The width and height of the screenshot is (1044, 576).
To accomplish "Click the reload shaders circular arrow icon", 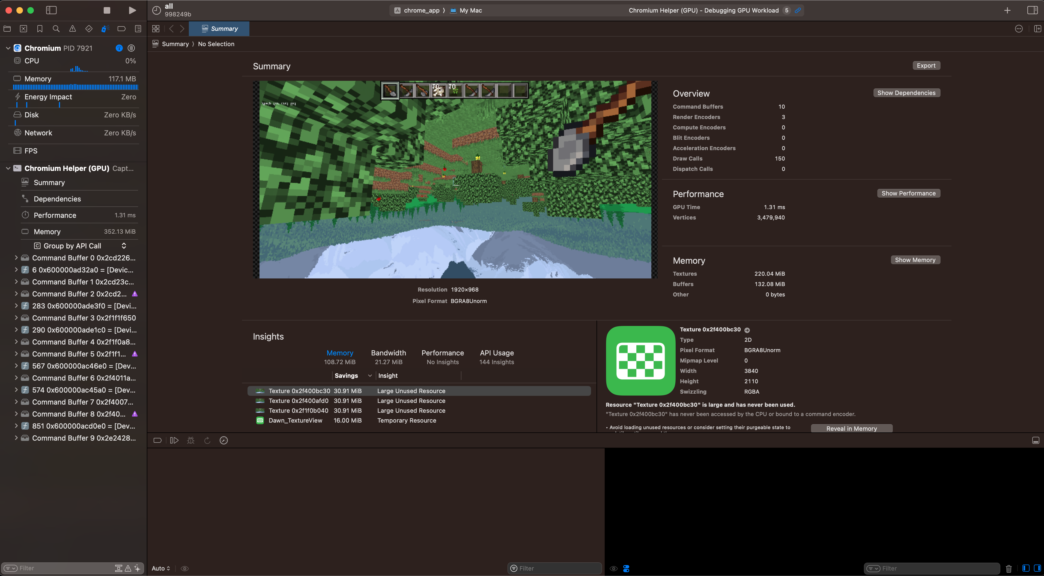I will pos(207,441).
